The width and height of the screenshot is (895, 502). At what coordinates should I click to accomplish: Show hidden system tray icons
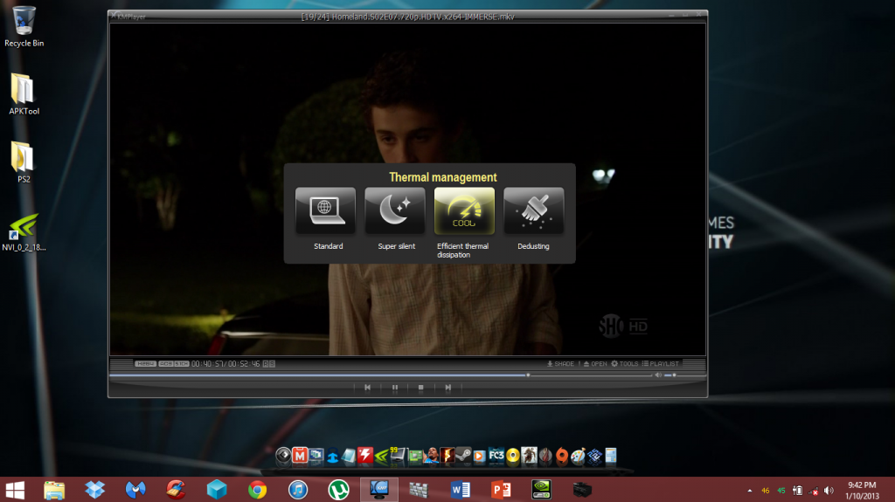click(x=749, y=491)
